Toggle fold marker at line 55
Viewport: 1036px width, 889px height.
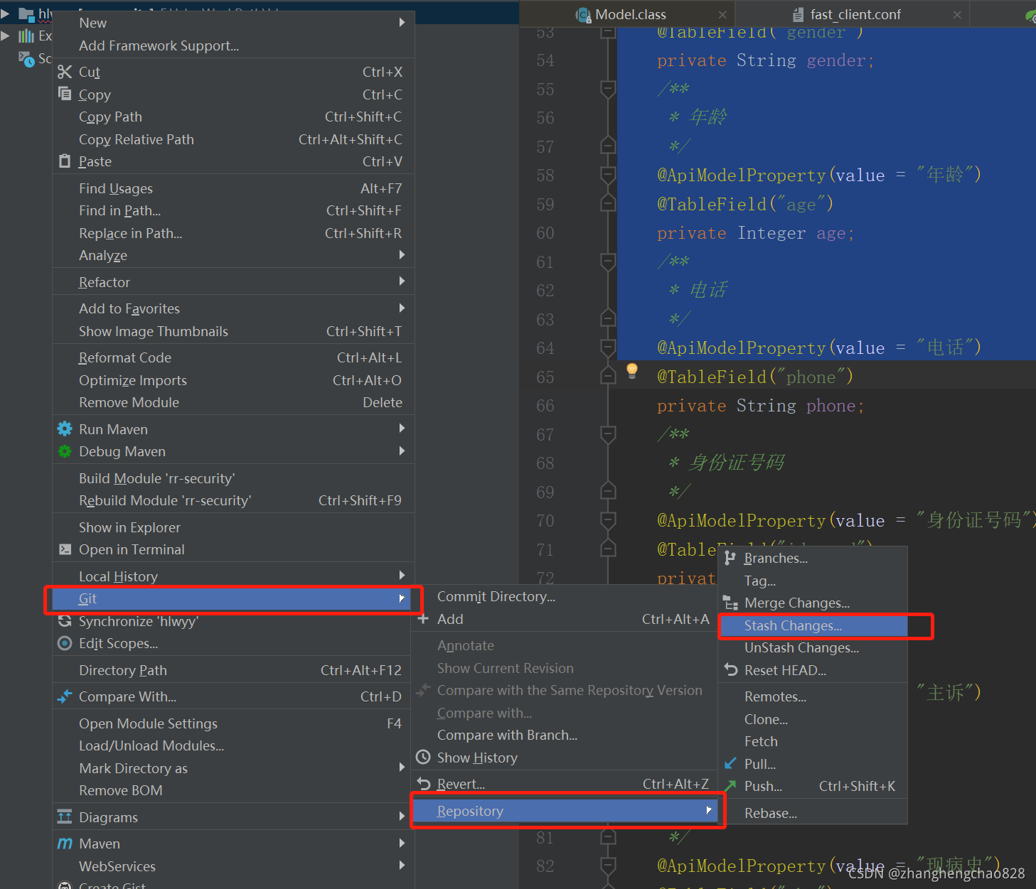click(608, 89)
